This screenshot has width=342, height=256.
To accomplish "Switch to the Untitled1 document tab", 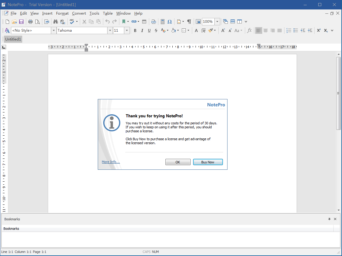I will 13,39.
